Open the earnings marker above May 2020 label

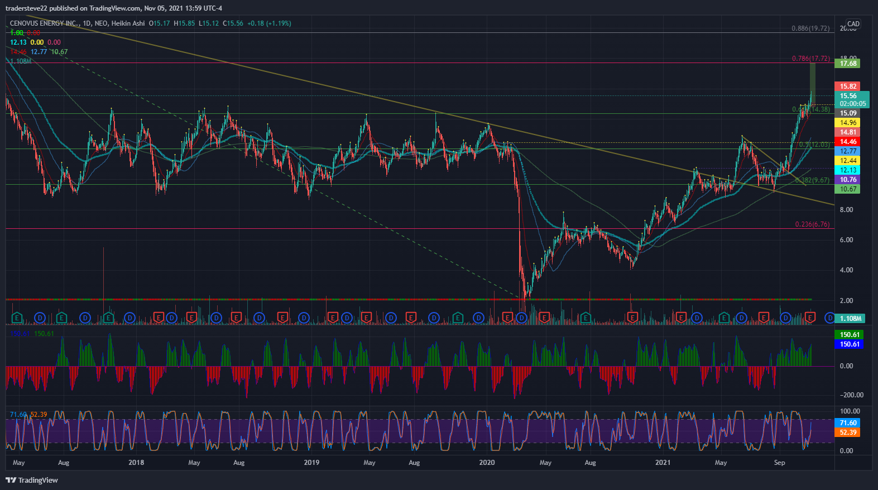[x=544, y=318]
